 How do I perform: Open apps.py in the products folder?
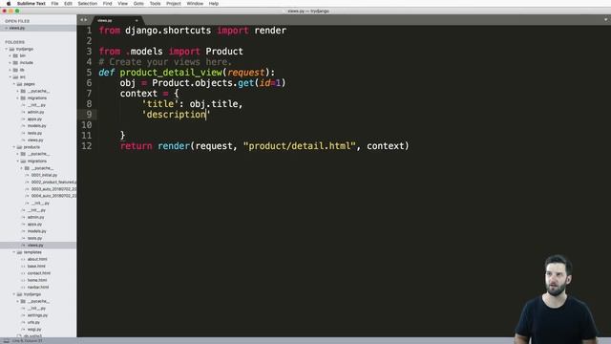pos(34,225)
